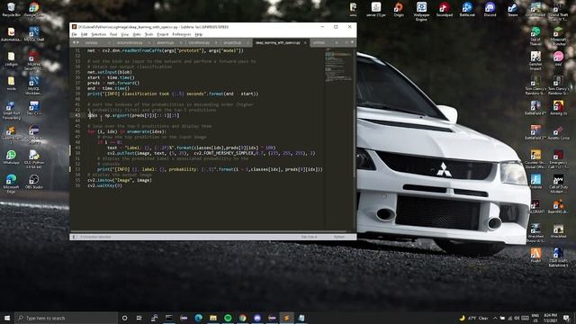Click the ENG language indicator

(x=535, y=318)
